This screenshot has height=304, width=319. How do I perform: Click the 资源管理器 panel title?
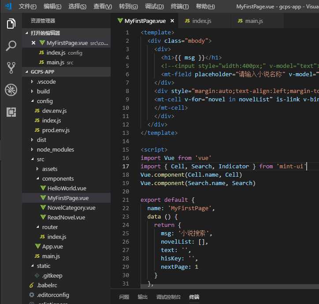43,21
